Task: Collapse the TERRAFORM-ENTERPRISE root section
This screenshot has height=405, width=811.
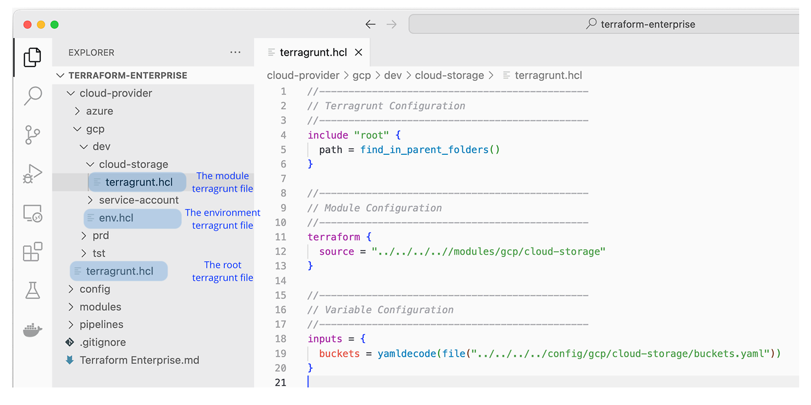Action: pos(60,75)
